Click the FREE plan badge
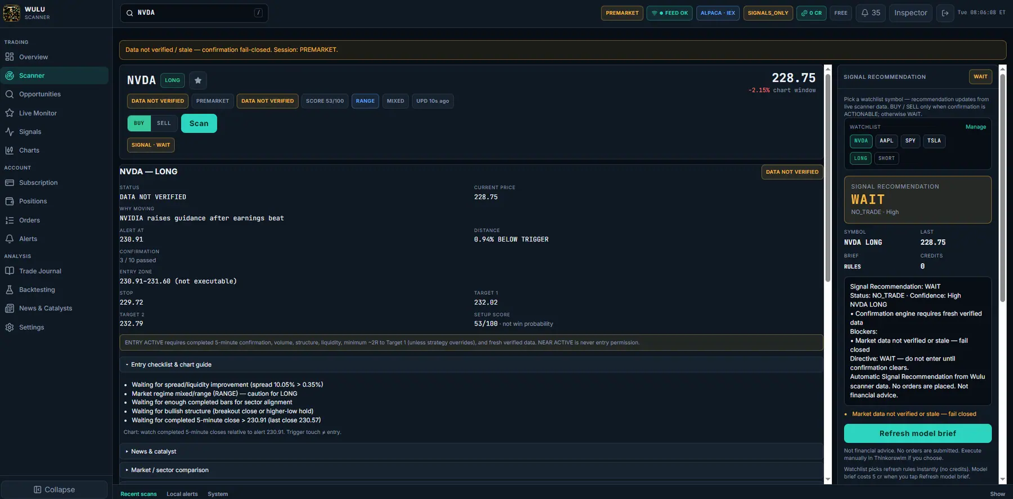 [841, 13]
